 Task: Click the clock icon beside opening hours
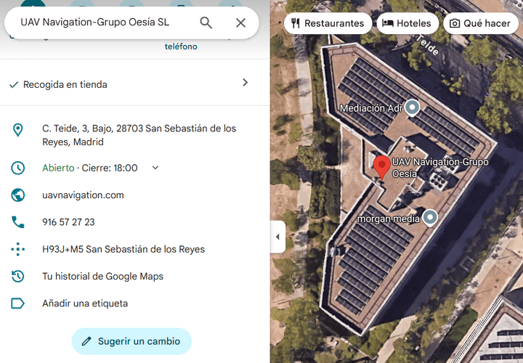coord(17,168)
